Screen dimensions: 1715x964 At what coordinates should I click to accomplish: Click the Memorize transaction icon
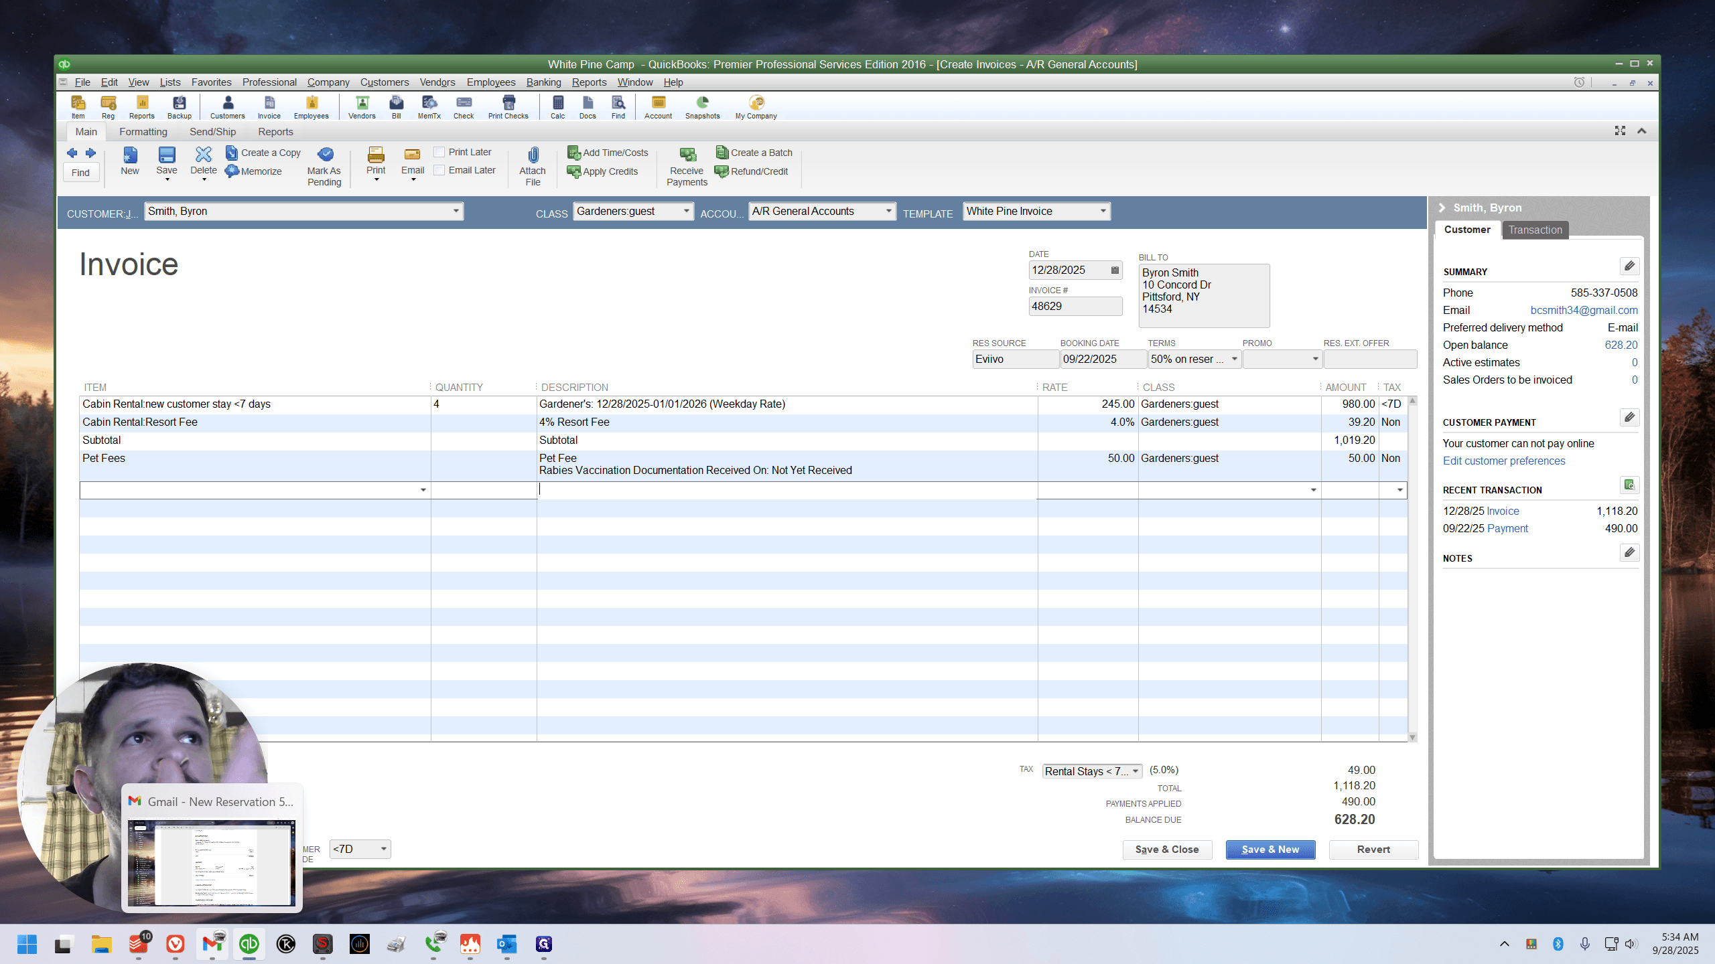[232, 171]
